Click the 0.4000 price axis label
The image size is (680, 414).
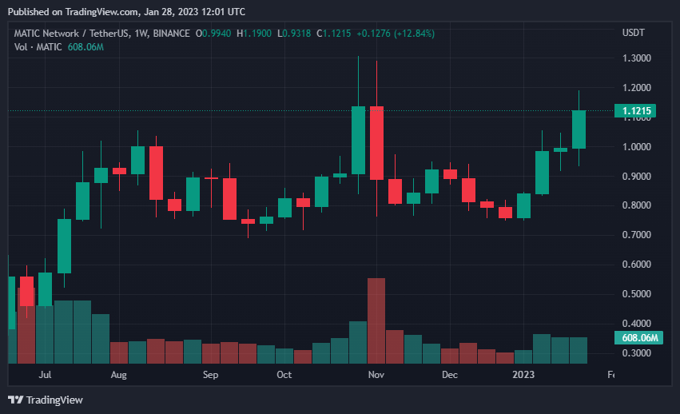pyautogui.click(x=637, y=324)
